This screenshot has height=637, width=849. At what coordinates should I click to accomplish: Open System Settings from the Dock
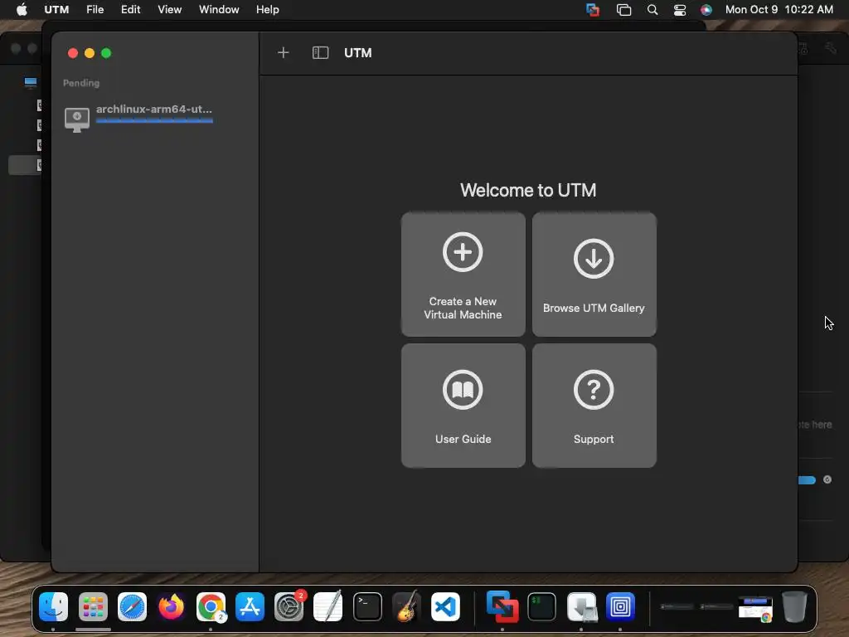tap(289, 606)
